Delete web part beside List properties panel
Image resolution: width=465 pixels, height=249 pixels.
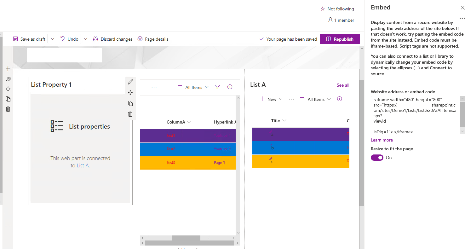pyautogui.click(x=130, y=114)
